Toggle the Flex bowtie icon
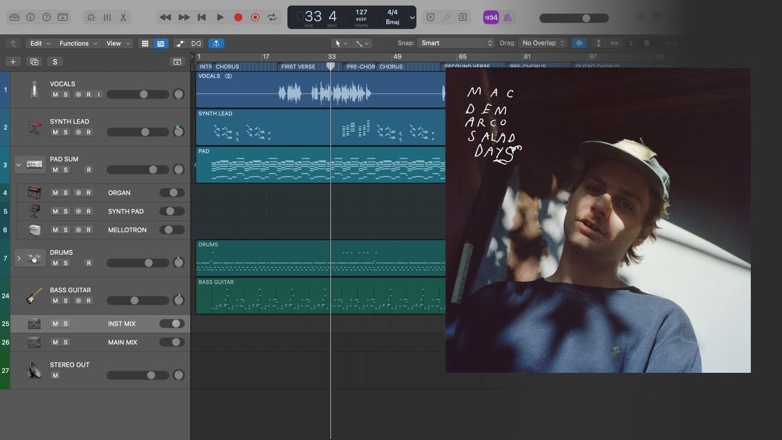This screenshot has height=440, width=782. pos(196,43)
